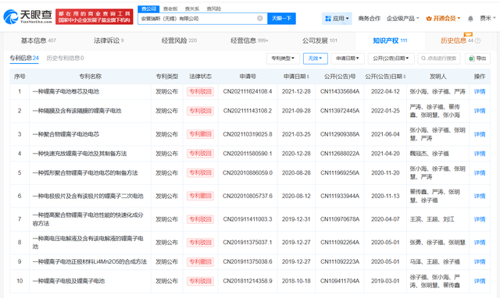The height and width of the screenshot is (298, 500).
Task: Click the patent list search field
Action: [439, 59]
